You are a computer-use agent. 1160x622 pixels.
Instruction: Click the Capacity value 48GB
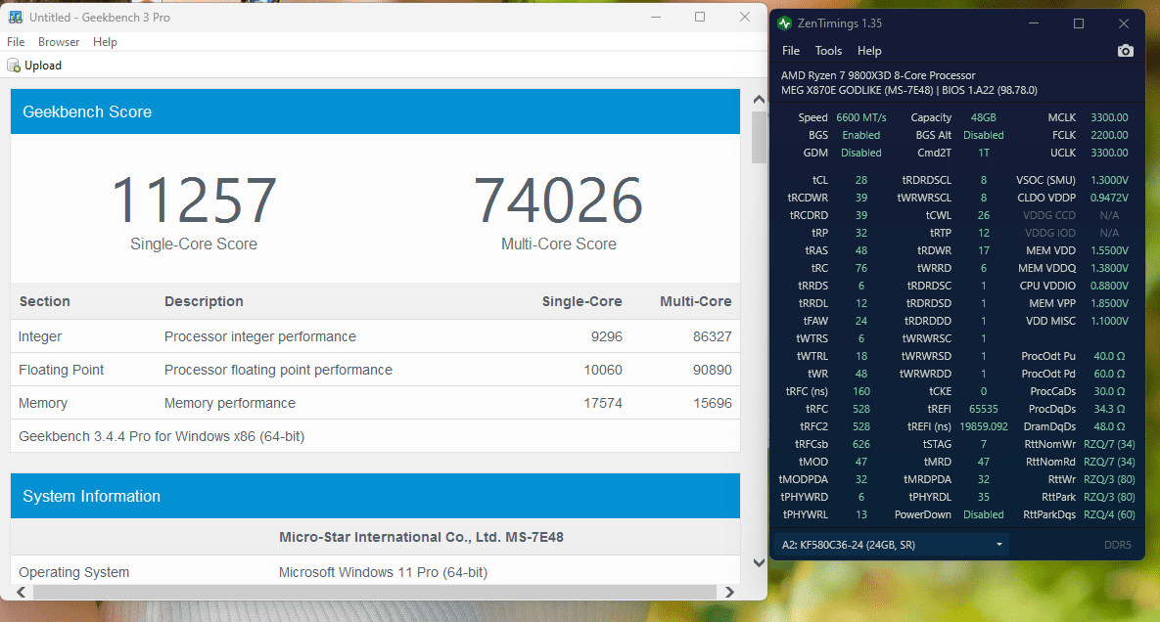[x=983, y=117]
